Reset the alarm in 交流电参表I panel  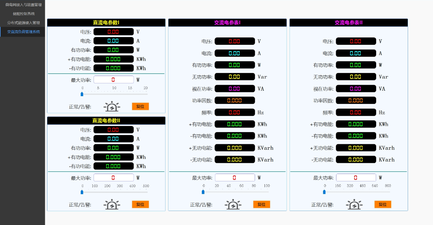261,204
